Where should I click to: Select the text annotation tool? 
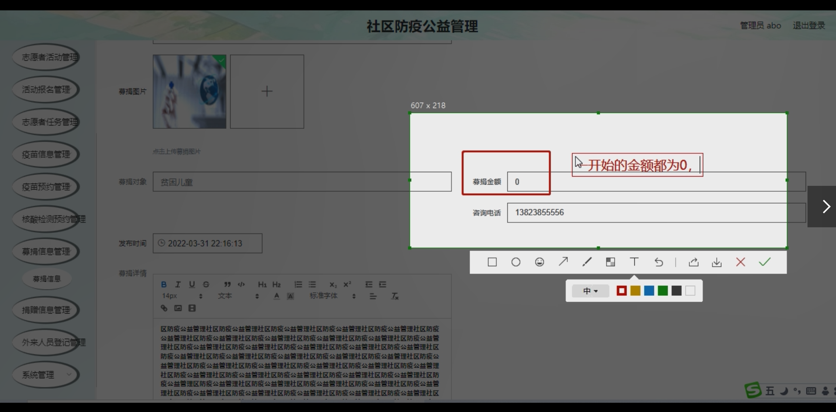[634, 262]
